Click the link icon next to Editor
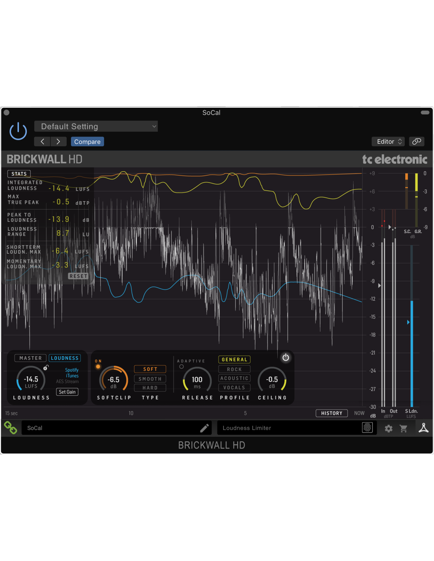The height and width of the screenshot is (561, 434). coord(417,142)
